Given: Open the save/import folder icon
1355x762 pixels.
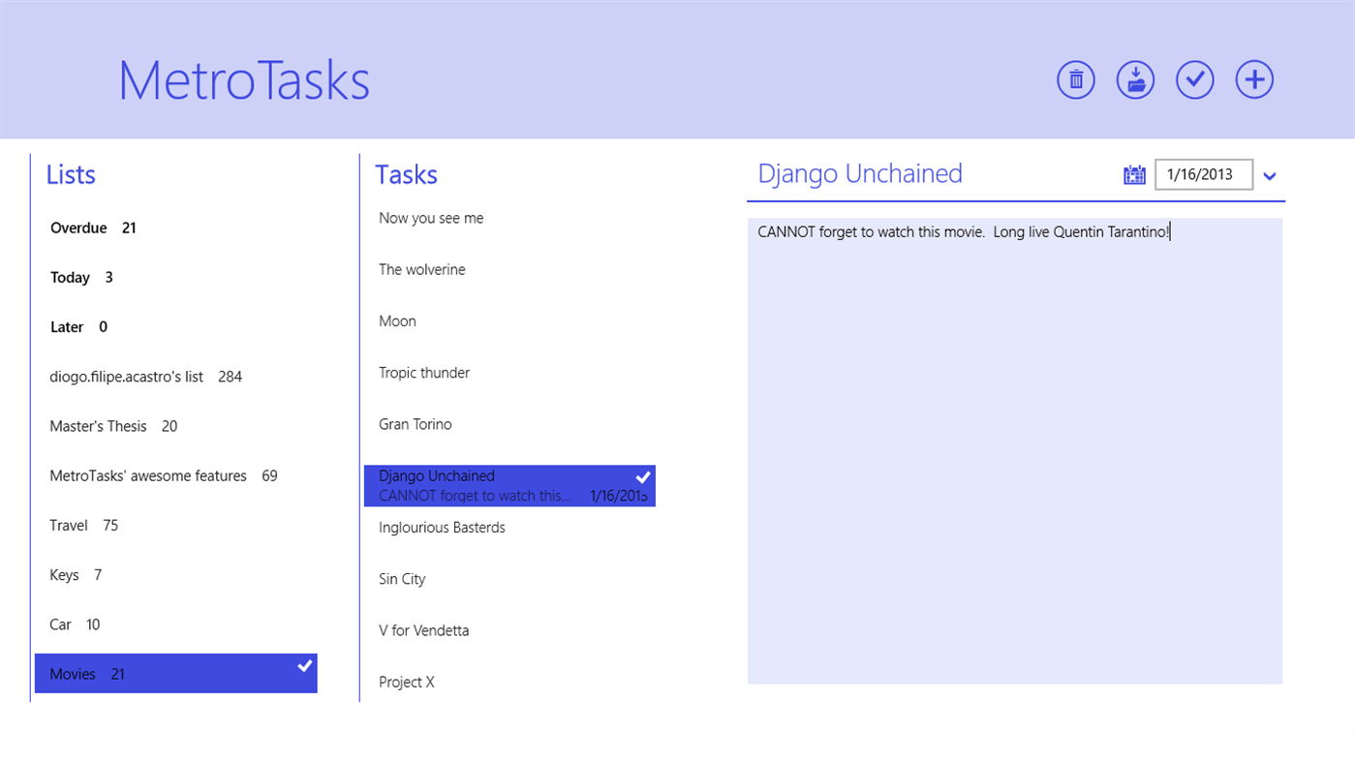Looking at the screenshot, I should click(1135, 79).
